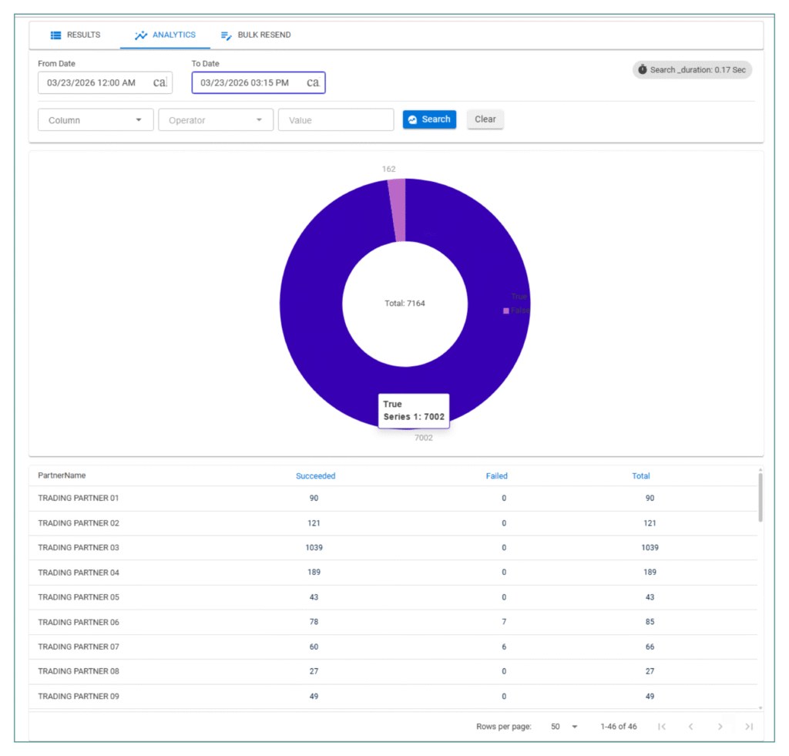Click the 1-46 of 46 pagination text
This screenshot has width=789, height=756.
coord(619,726)
